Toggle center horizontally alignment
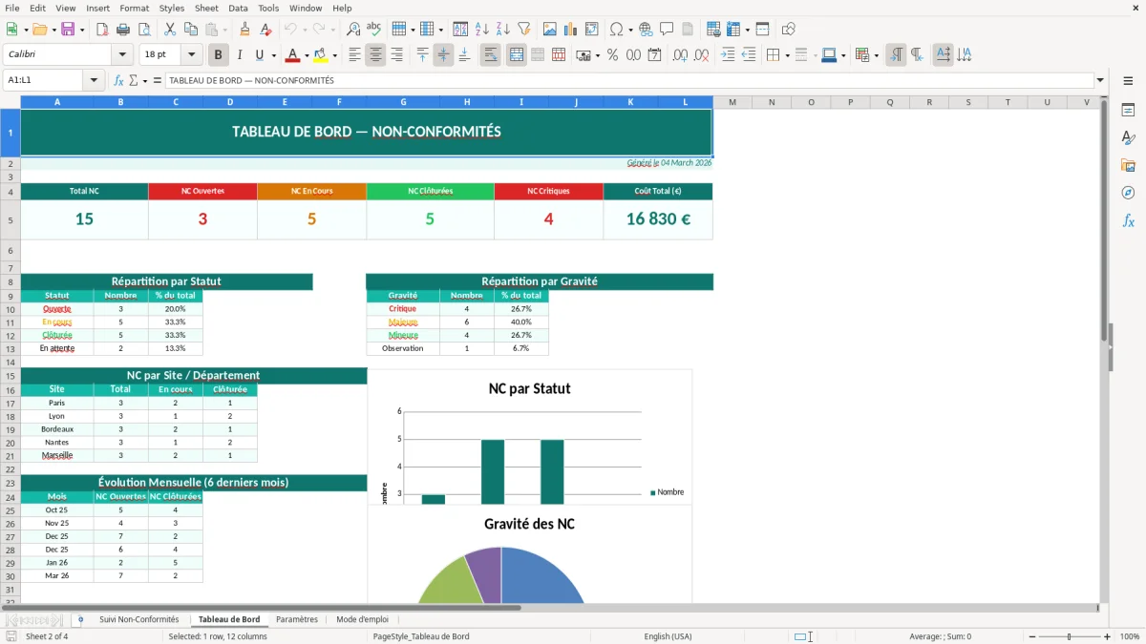Screen dimensions: 1146x644 coord(375,55)
